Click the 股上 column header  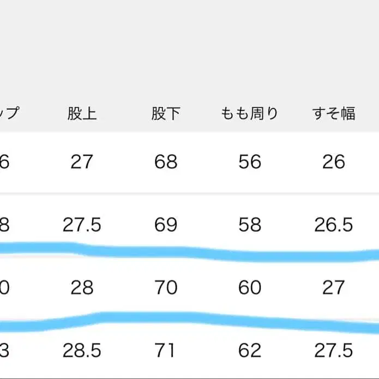82,113
